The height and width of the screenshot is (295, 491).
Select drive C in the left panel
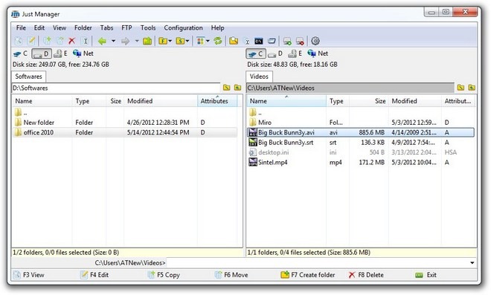coord(21,54)
